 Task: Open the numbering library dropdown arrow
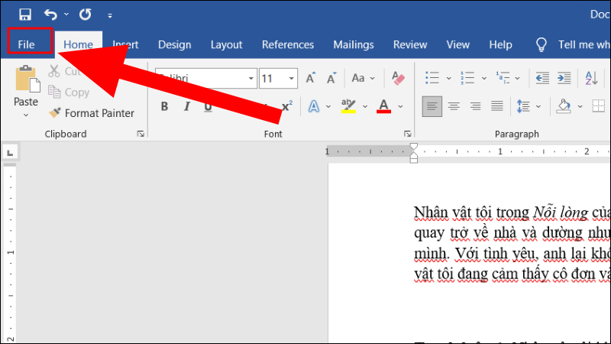coord(484,78)
